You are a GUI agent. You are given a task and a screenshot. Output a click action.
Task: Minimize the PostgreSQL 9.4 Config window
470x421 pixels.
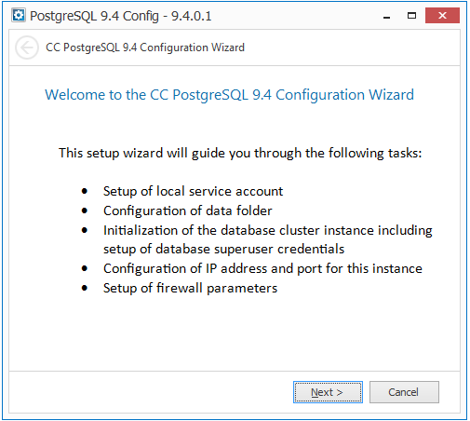click(x=386, y=16)
